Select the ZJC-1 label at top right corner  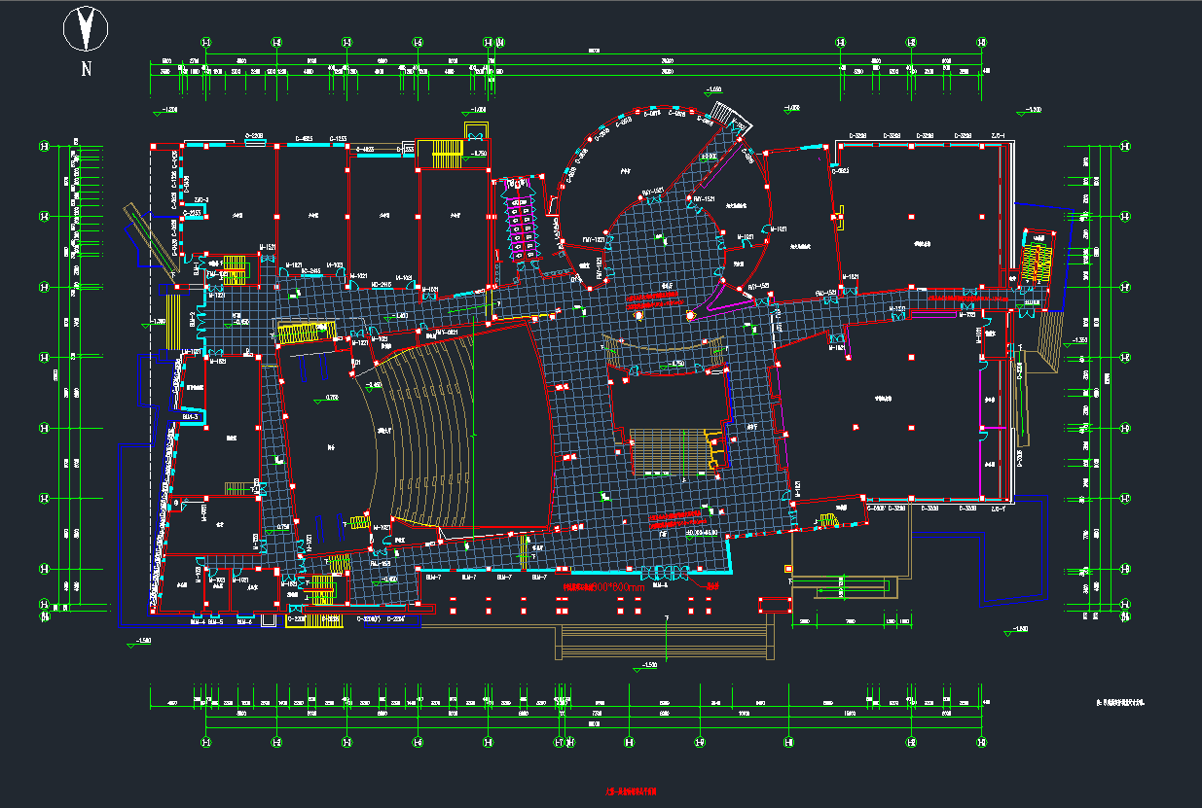(997, 135)
